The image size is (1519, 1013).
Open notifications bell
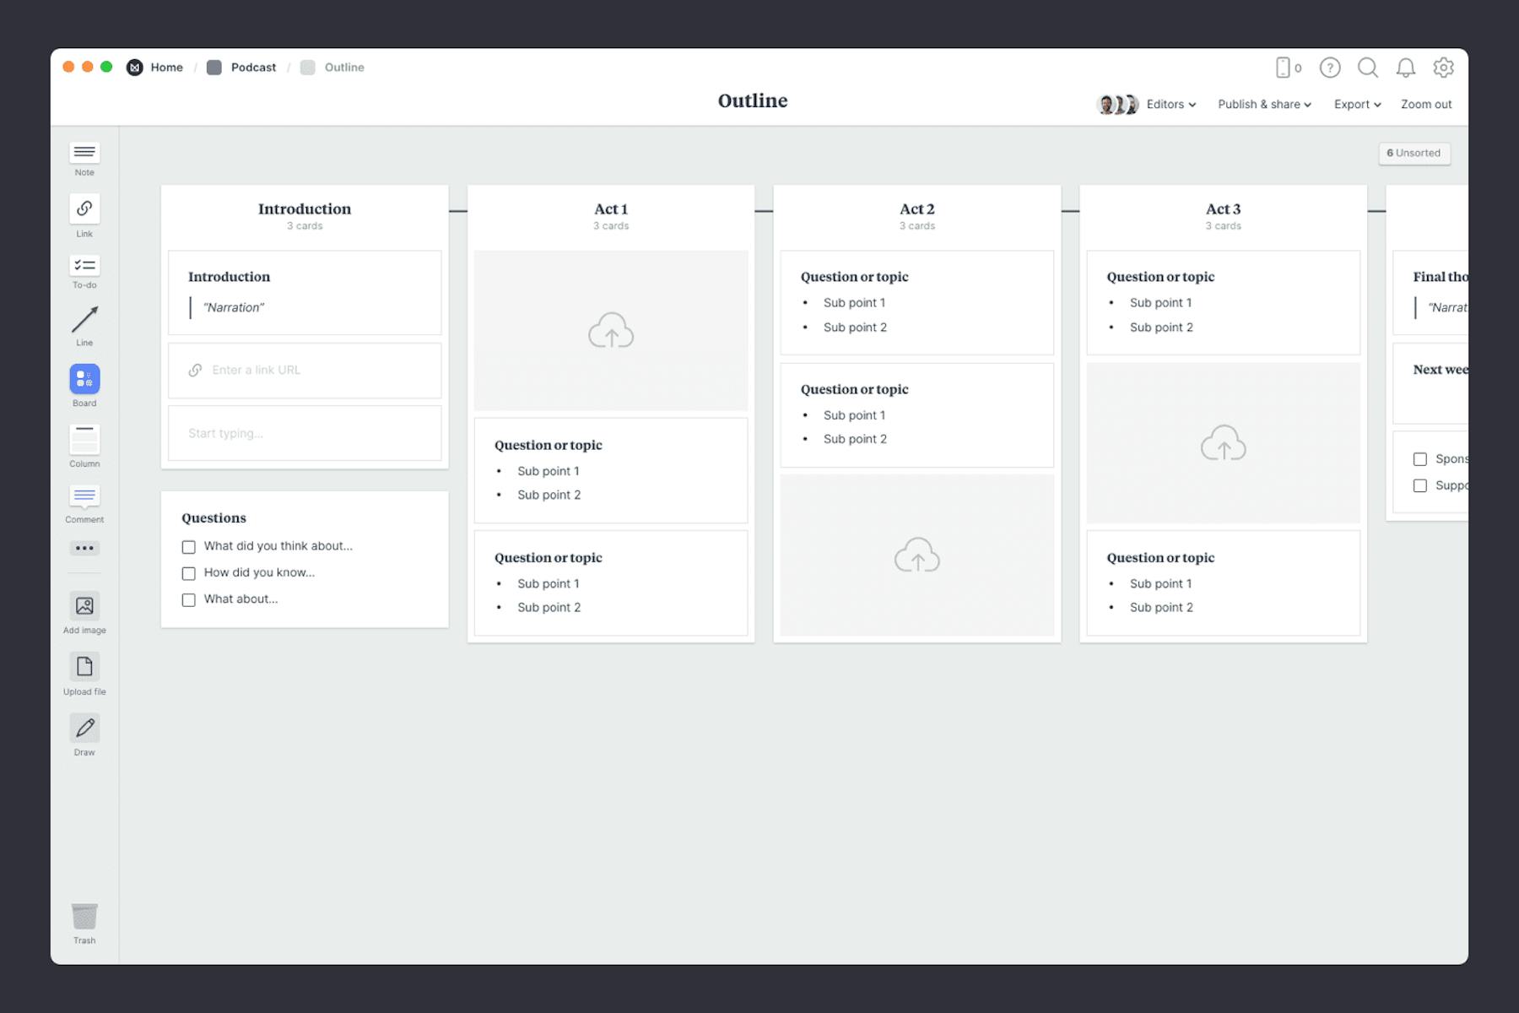[1406, 68]
